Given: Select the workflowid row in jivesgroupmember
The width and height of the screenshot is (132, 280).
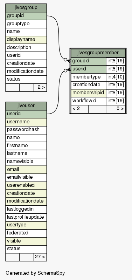Looking at the screenshot, I should click(98, 101).
